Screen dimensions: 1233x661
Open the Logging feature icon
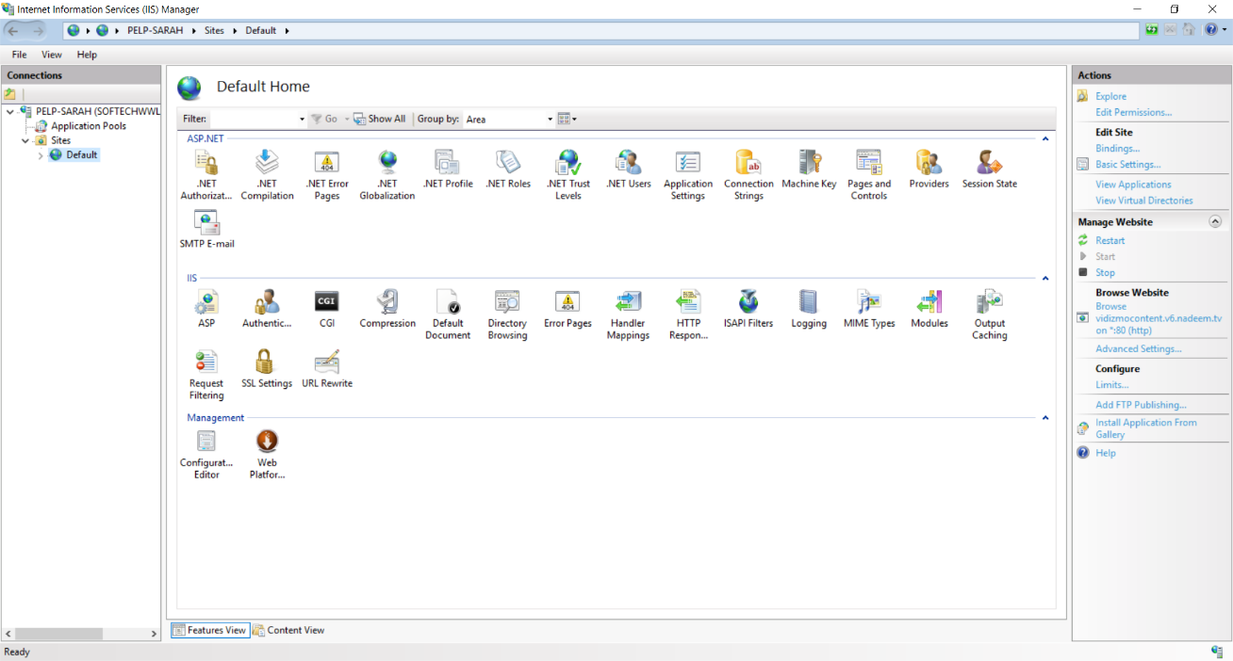808,303
